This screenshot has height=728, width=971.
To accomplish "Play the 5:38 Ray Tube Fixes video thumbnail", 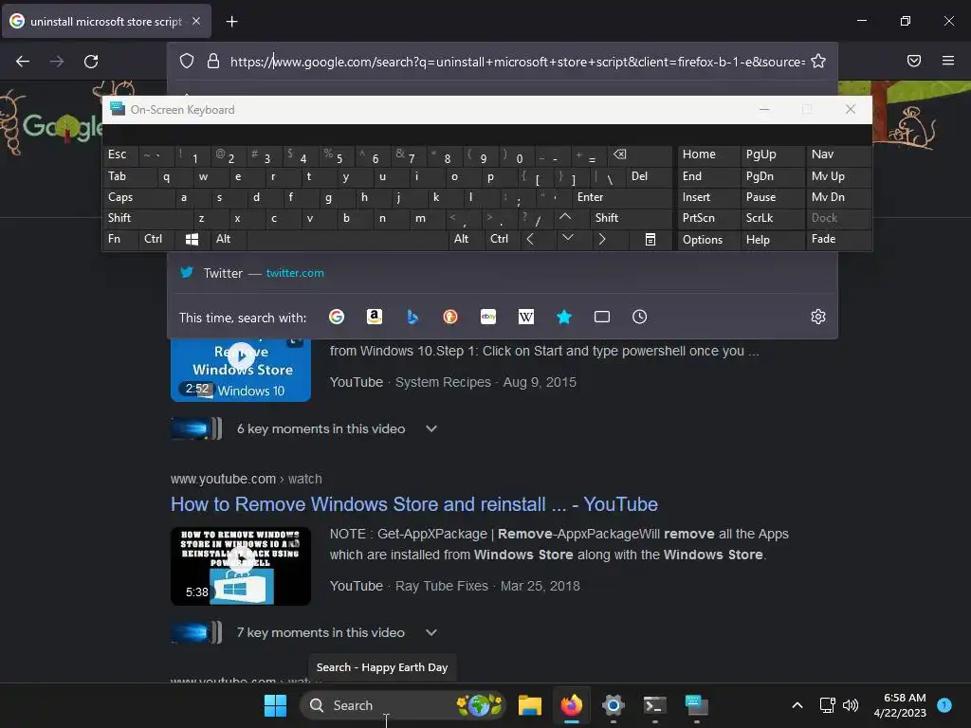I will tap(240, 566).
